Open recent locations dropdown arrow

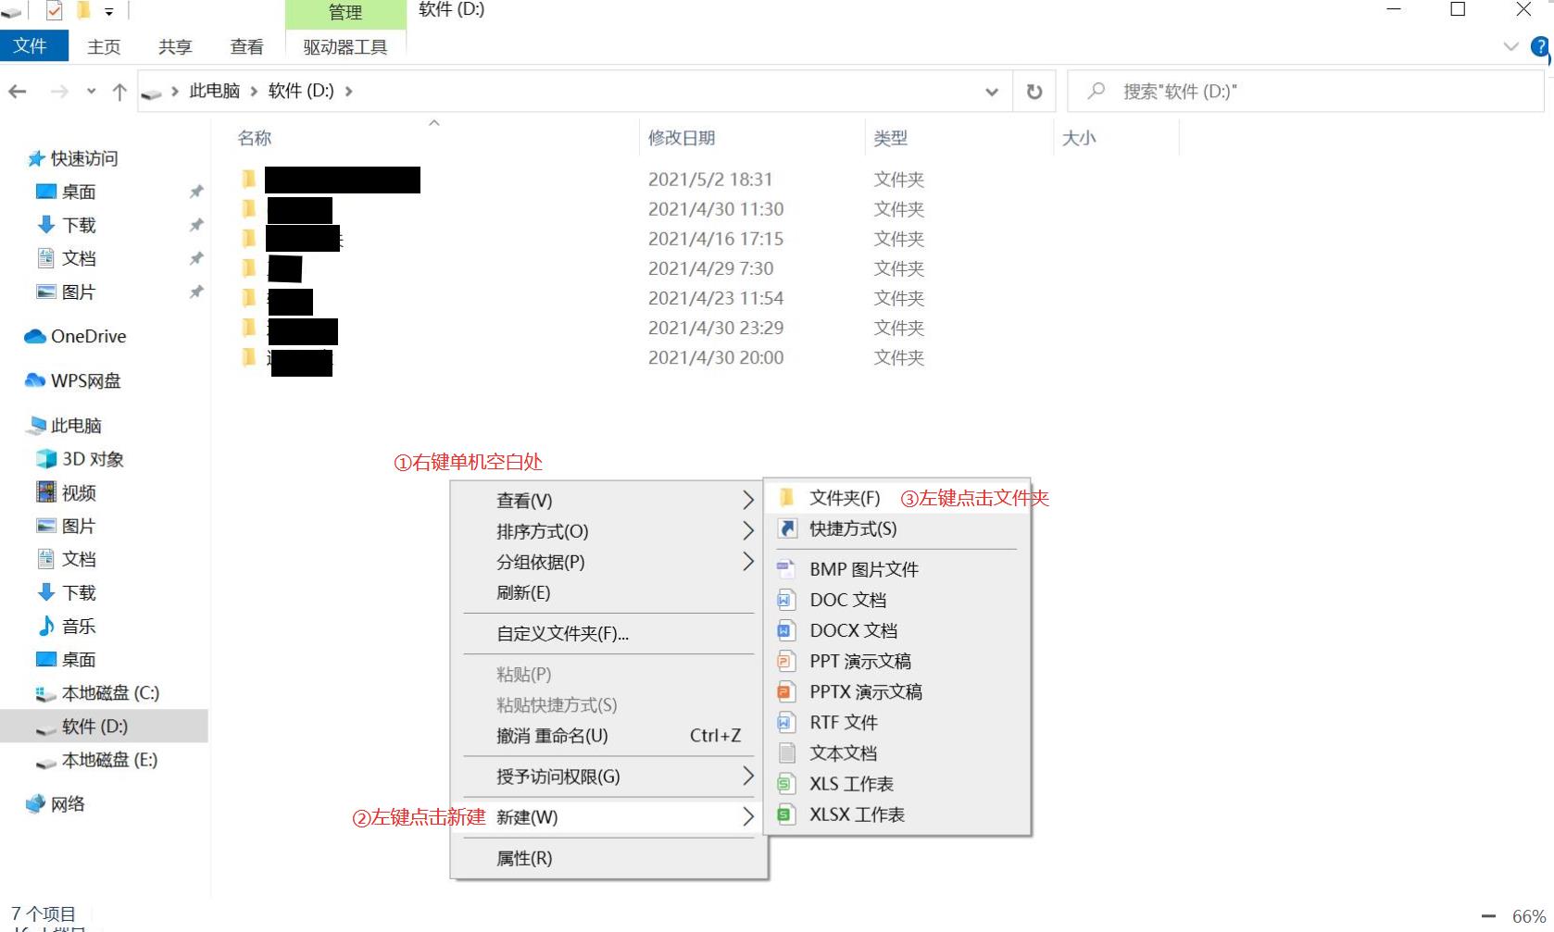coord(91,92)
